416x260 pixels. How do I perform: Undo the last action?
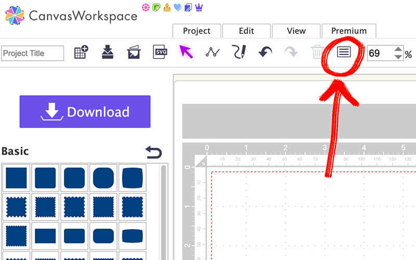[265, 52]
